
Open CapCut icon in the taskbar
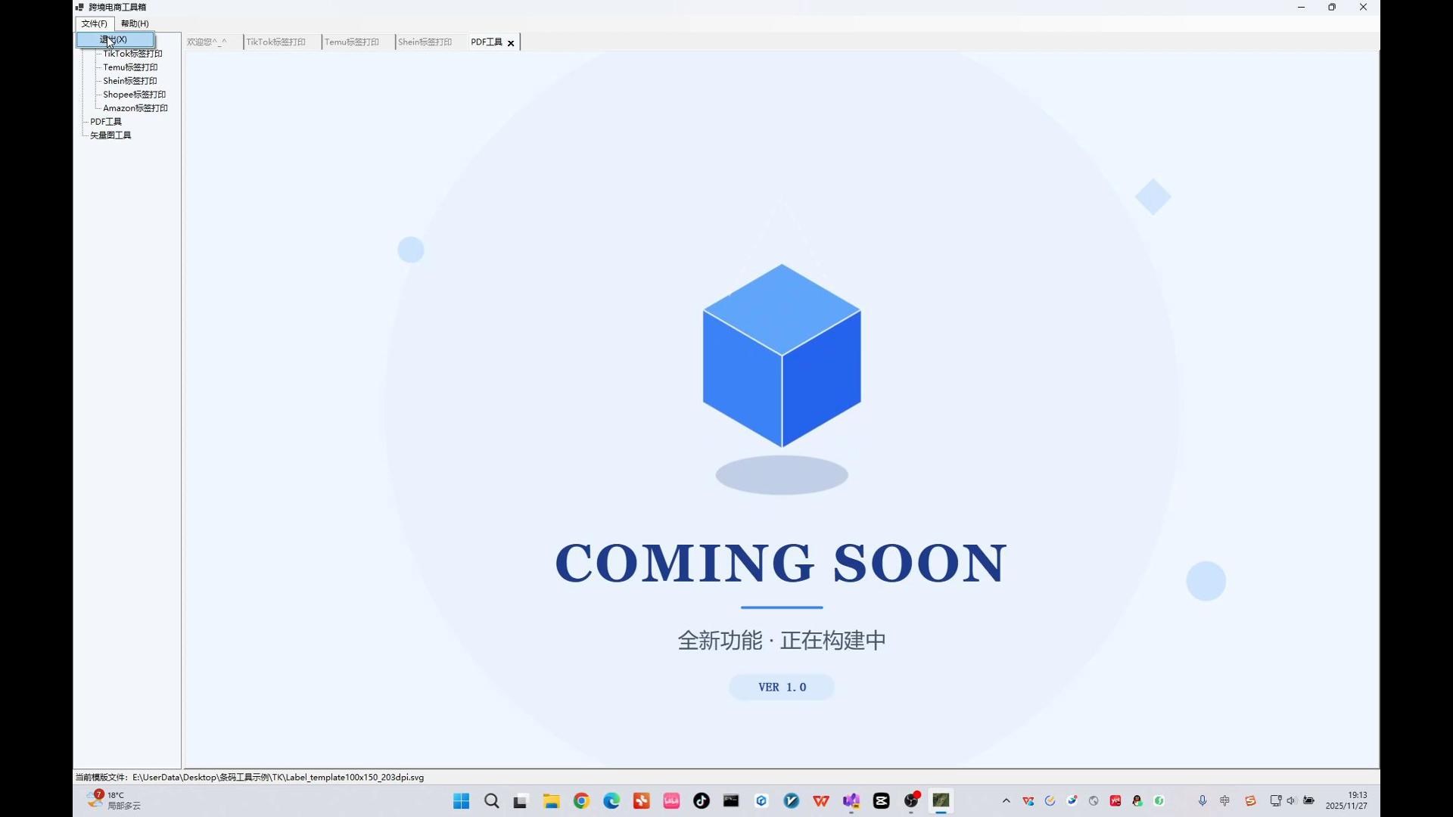tap(881, 801)
